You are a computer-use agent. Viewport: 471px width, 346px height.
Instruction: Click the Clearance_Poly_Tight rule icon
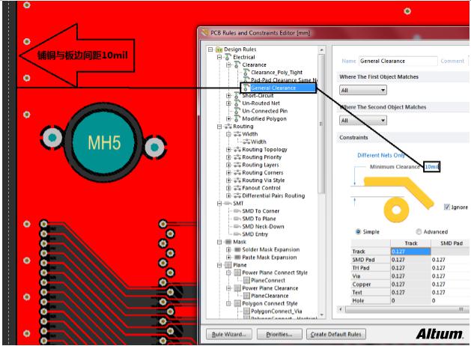(246, 72)
